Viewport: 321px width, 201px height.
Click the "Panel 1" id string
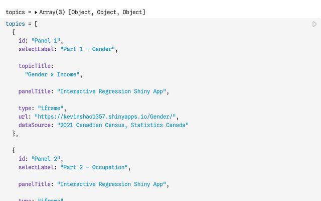[48, 41]
